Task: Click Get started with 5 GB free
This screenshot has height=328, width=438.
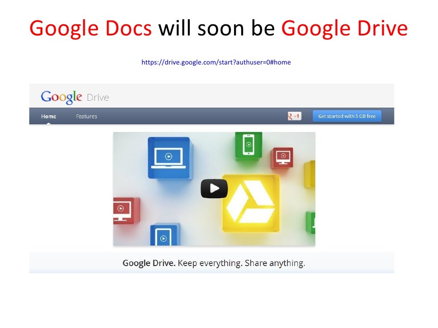Action: 347,116
